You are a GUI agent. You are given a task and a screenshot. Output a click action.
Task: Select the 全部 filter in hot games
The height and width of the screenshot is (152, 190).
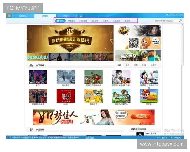(x=119, y=65)
